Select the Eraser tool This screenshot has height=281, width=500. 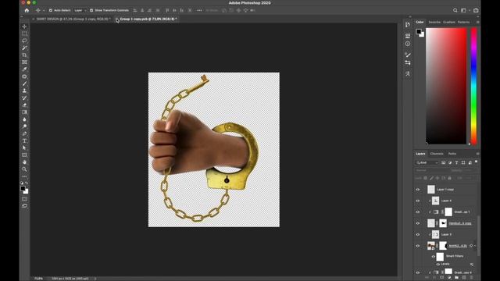(x=24, y=105)
